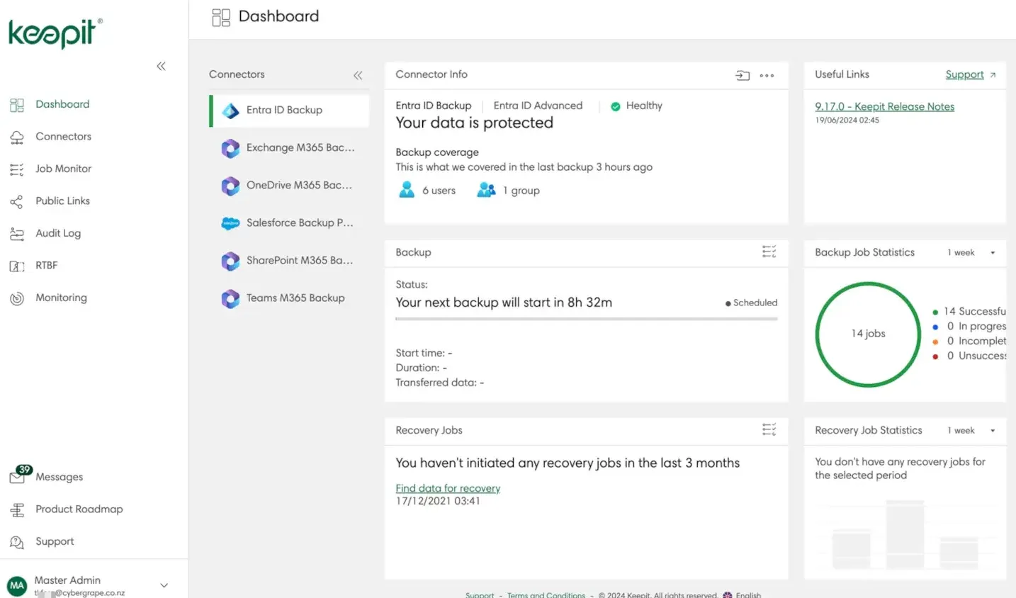The image size is (1016, 598).
Task: Click the Monitoring sidebar icon
Action: tap(17, 298)
